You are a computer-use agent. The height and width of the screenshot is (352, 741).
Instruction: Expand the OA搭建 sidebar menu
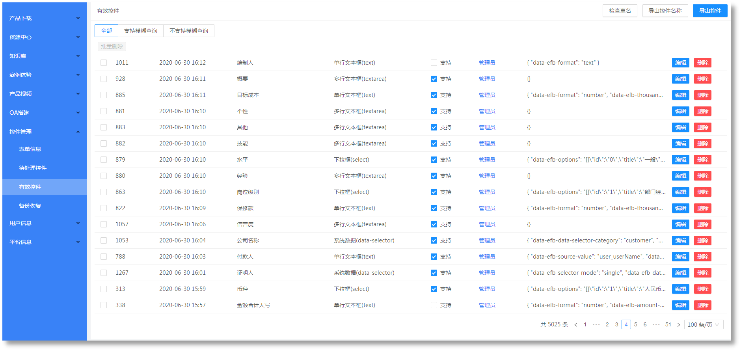pyautogui.click(x=44, y=113)
